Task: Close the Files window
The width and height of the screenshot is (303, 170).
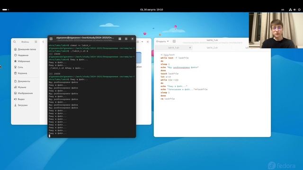Action: tap(148, 42)
